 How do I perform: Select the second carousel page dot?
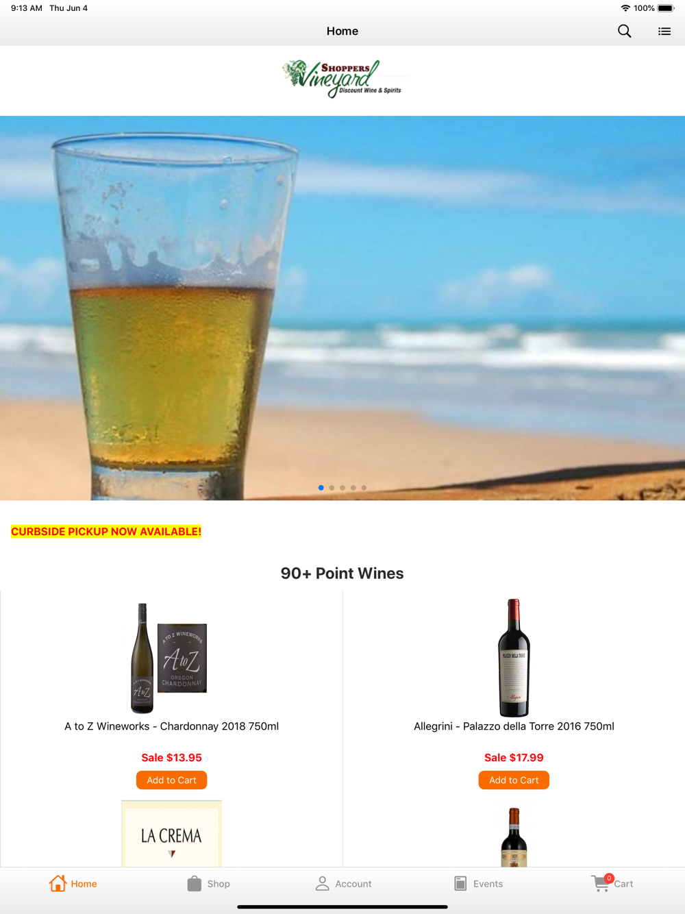332,488
